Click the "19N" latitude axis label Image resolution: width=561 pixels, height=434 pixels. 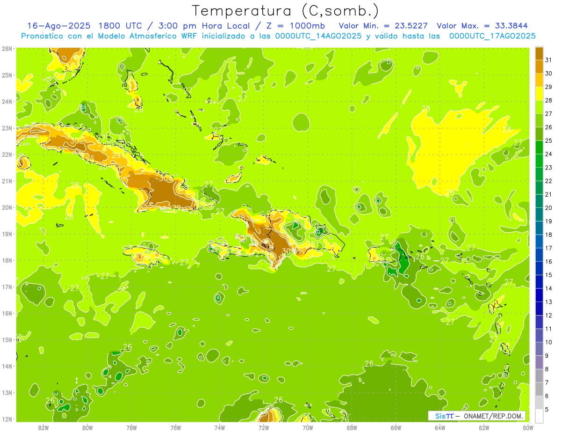point(7,234)
